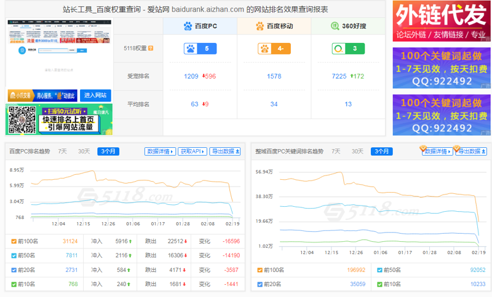Click the 外链代发 red advertisement banner

(x=442, y=21)
